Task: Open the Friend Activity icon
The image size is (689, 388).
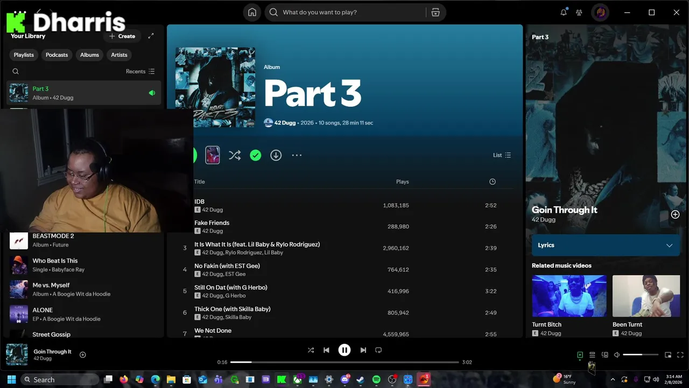Action: point(579,12)
